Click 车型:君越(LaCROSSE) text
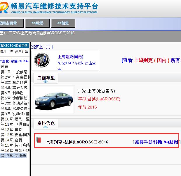The width and height of the screenshot is (181, 176). pos(99,99)
